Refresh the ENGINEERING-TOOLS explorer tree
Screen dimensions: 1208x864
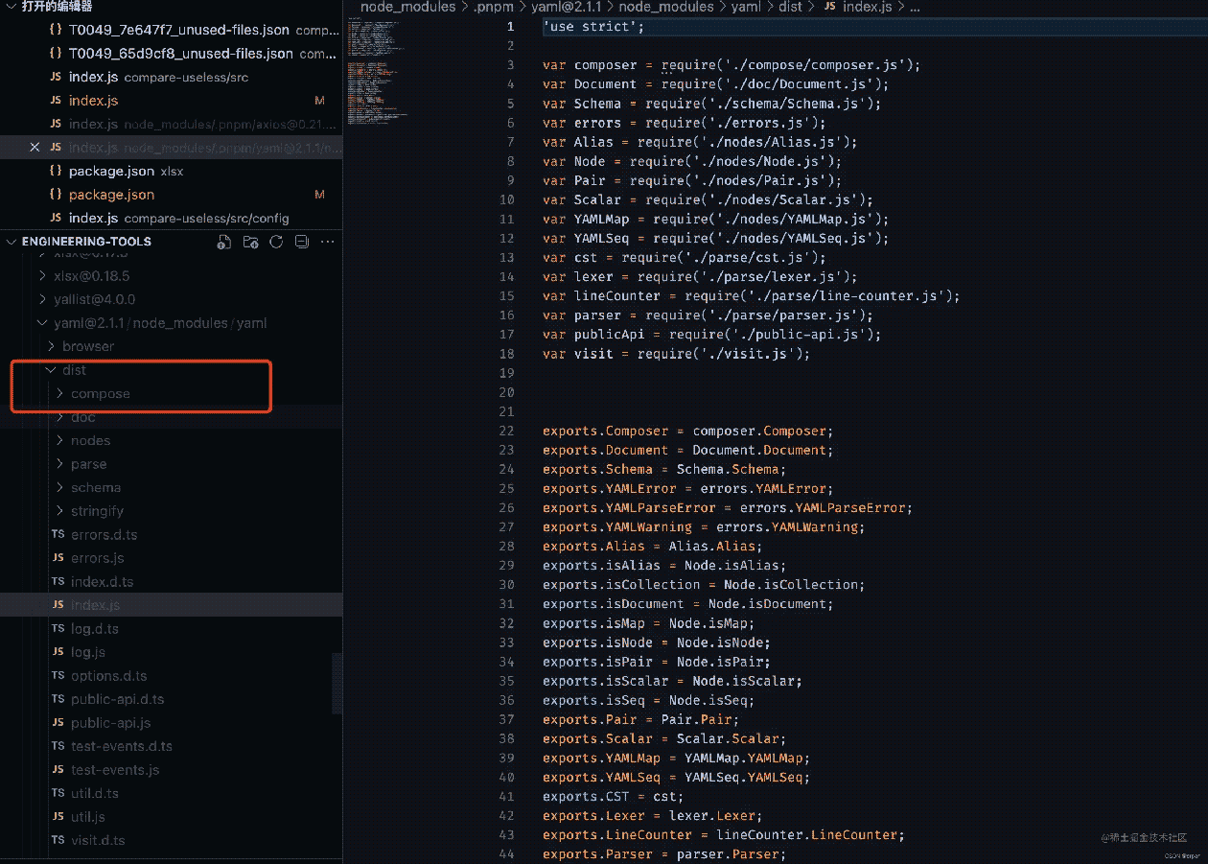click(x=276, y=242)
